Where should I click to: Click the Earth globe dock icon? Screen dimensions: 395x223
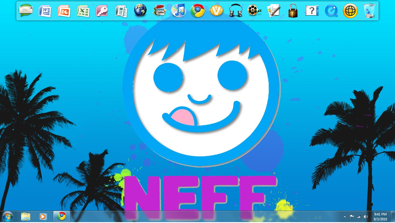(x=140, y=11)
